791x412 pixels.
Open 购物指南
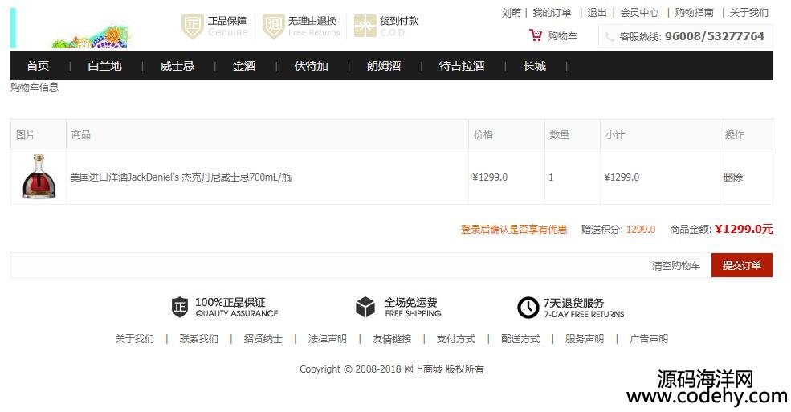694,13
